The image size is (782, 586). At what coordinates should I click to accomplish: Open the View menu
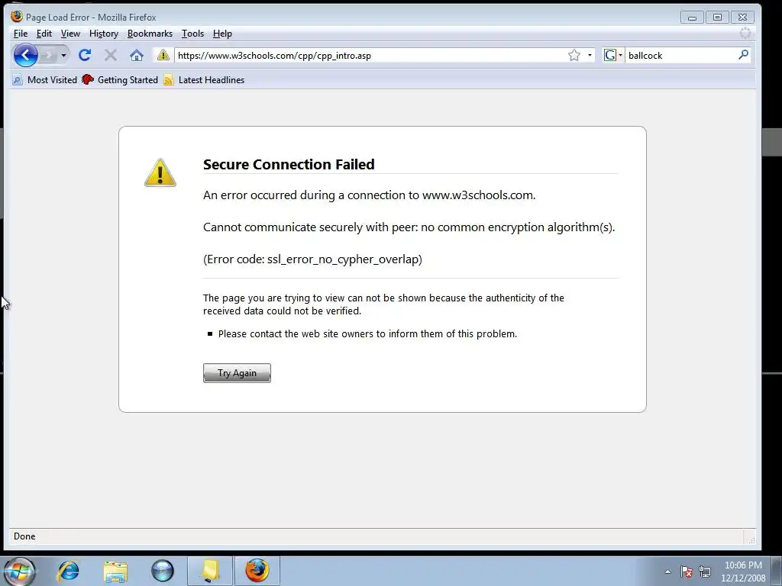tap(70, 34)
